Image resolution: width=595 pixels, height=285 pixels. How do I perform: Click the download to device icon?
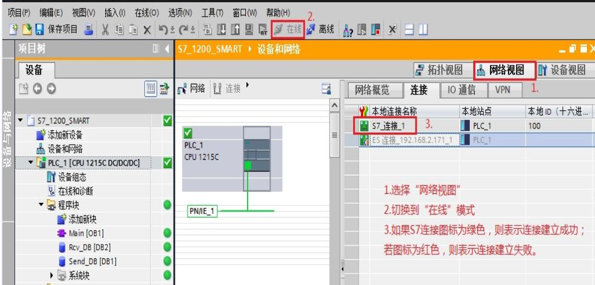[221, 29]
